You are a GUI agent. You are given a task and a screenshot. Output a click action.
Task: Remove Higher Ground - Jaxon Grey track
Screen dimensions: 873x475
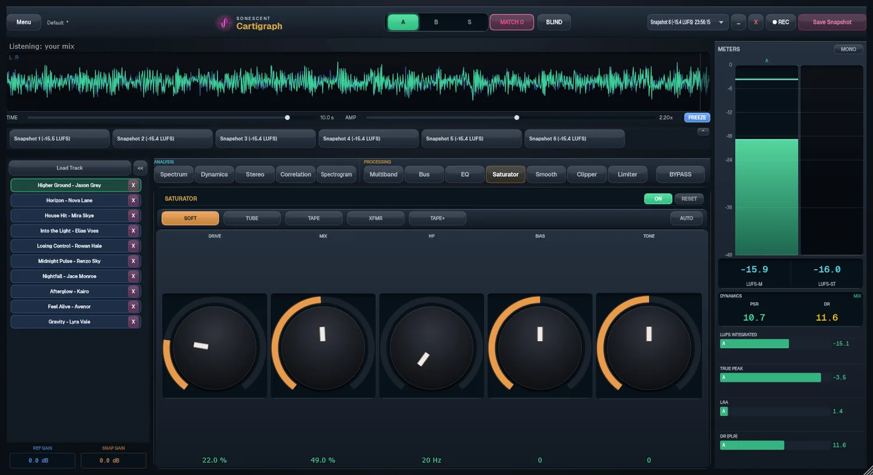click(133, 185)
